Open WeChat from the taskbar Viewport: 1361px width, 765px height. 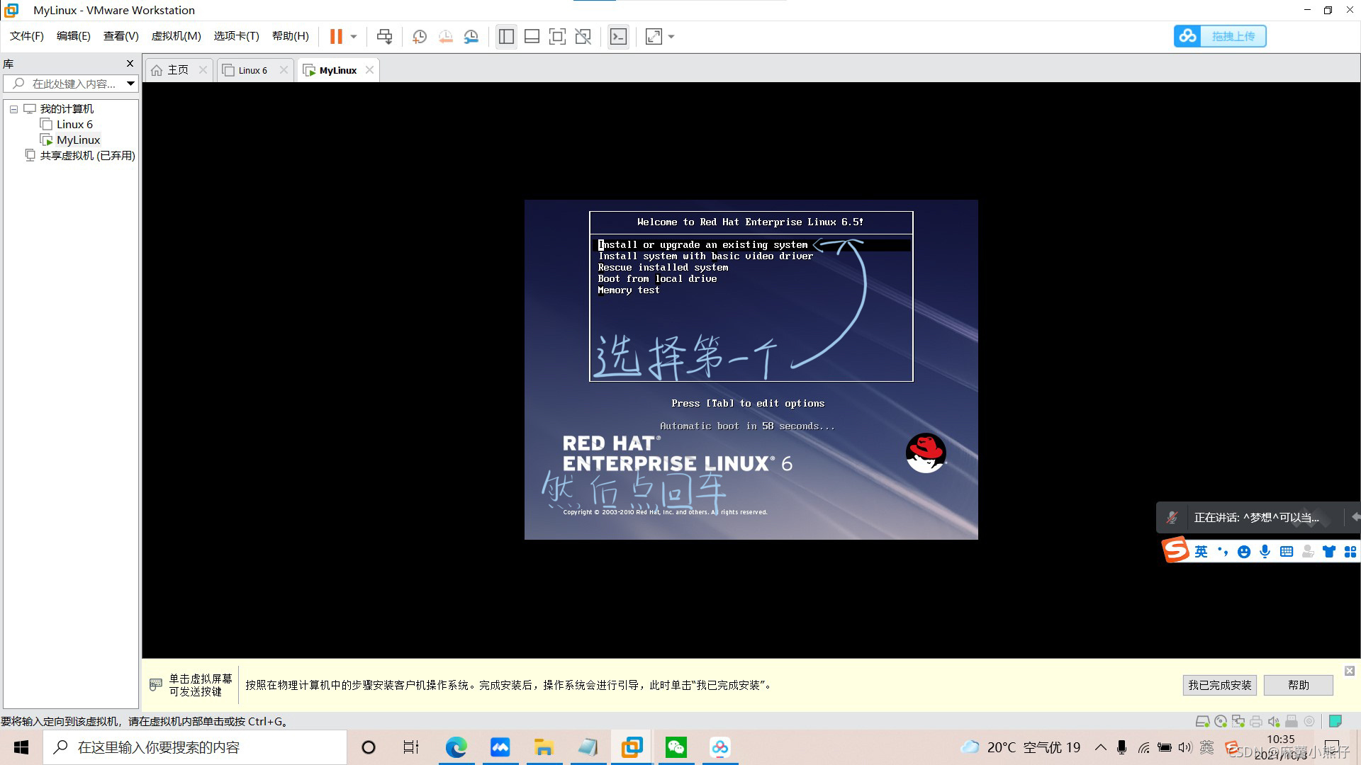[x=676, y=747]
